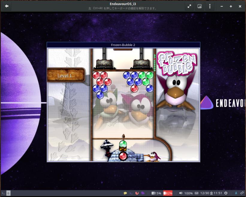Screen dimensions: 246x197
Task: Click the 15% memory usage indicator
Action: click(x=156, y=193)
